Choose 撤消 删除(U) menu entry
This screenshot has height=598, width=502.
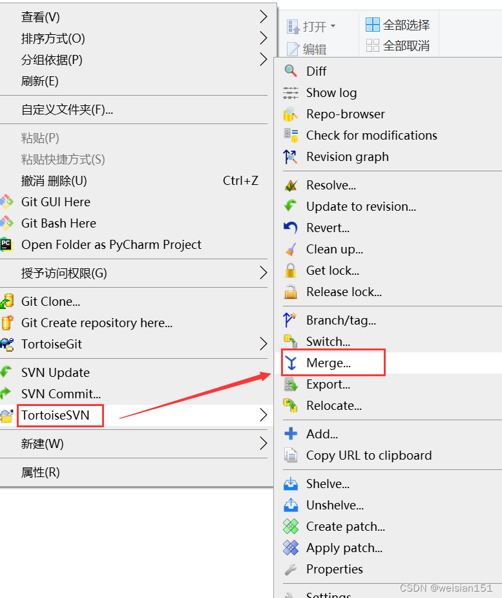134,181
